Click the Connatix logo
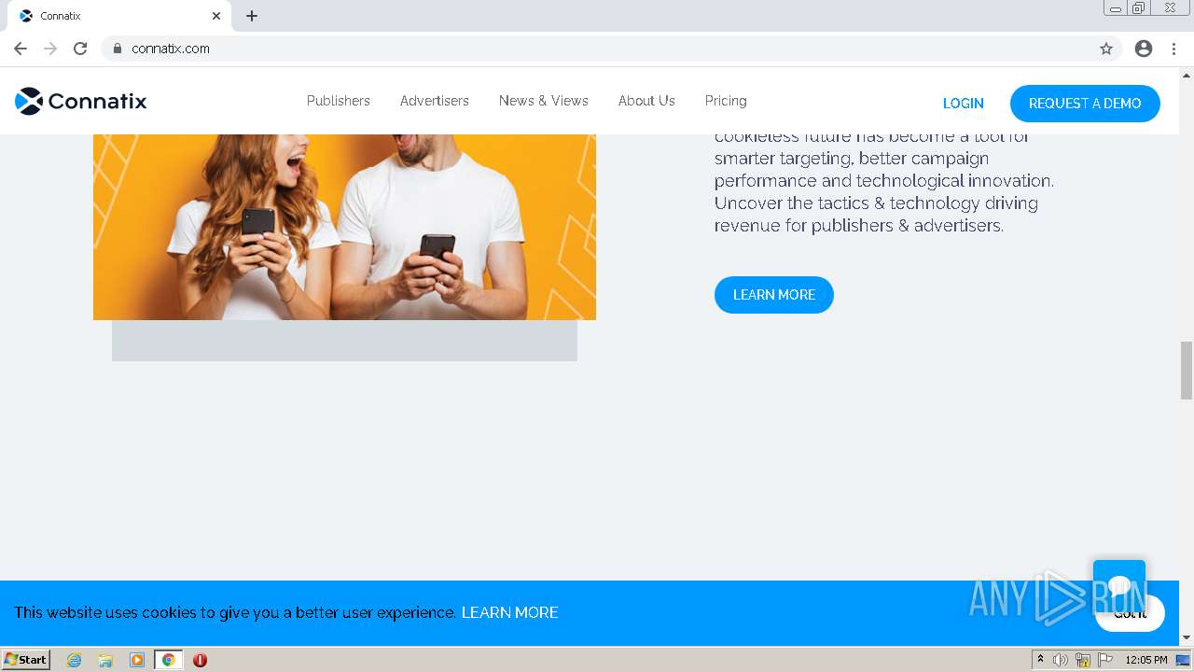 click(81, 101)
